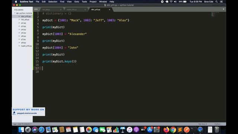Open Safari compass icon in Dock
Image resolution: width=238 pixels, height=134 pixels.
[41, 130]
